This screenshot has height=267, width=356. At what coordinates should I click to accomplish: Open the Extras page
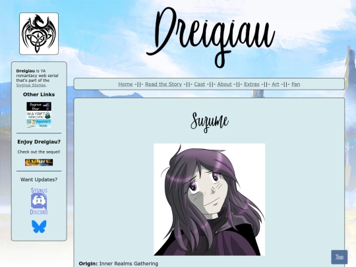[252, 84]
